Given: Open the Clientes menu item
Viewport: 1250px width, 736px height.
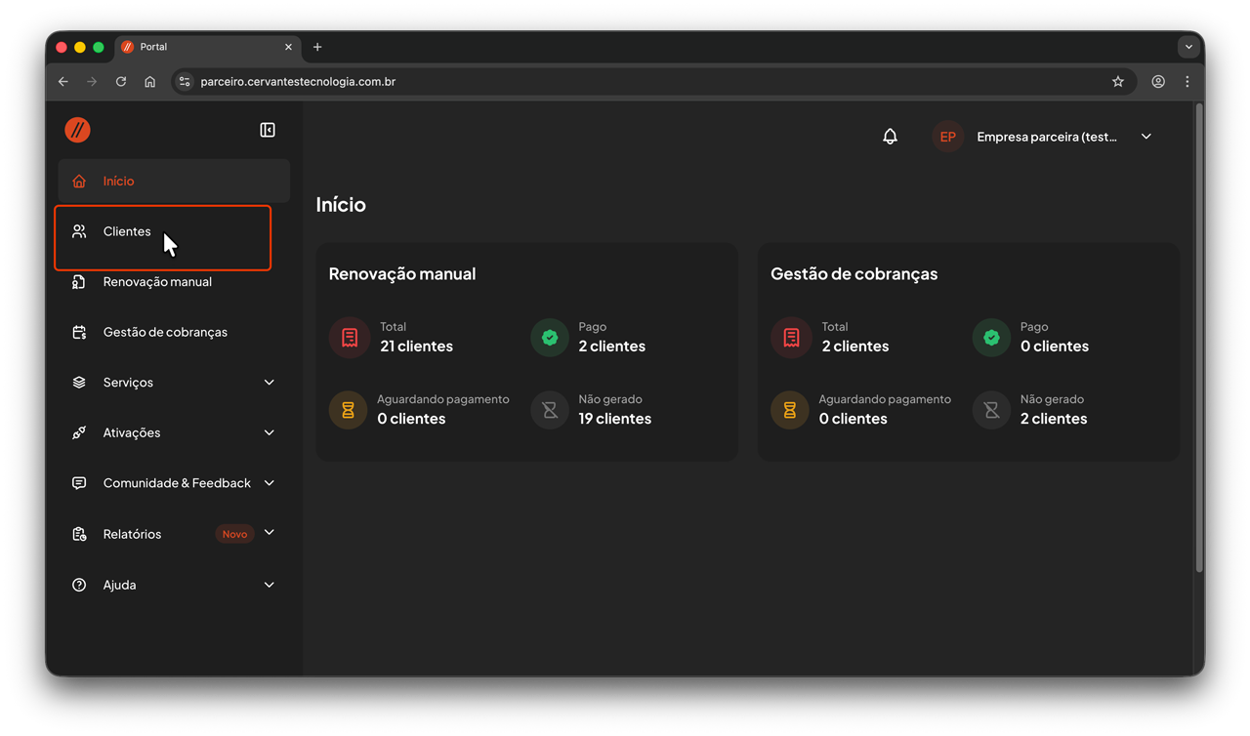Looking at the screenshot, I should point(127,231).
